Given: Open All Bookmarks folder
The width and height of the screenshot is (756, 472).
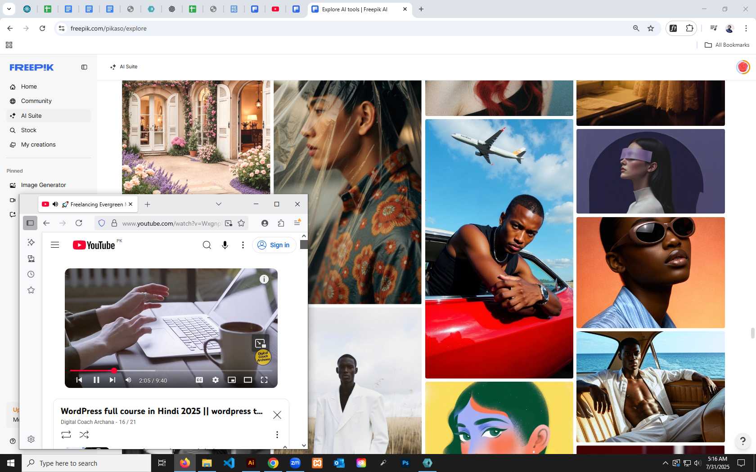Looking at the screenshot, I should coord(727,45).
